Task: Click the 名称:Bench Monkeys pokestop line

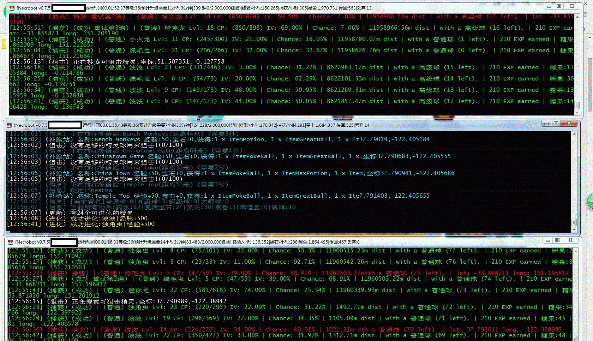Action: (218, 139)
